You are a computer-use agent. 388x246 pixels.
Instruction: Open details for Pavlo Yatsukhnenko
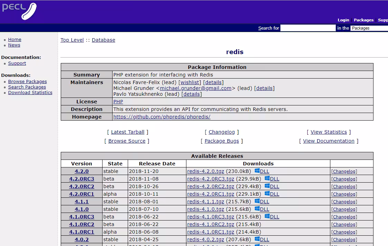click(x=192, y=94)
